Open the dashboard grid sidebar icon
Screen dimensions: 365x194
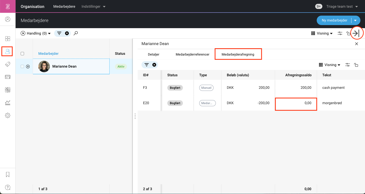point(8,39)
